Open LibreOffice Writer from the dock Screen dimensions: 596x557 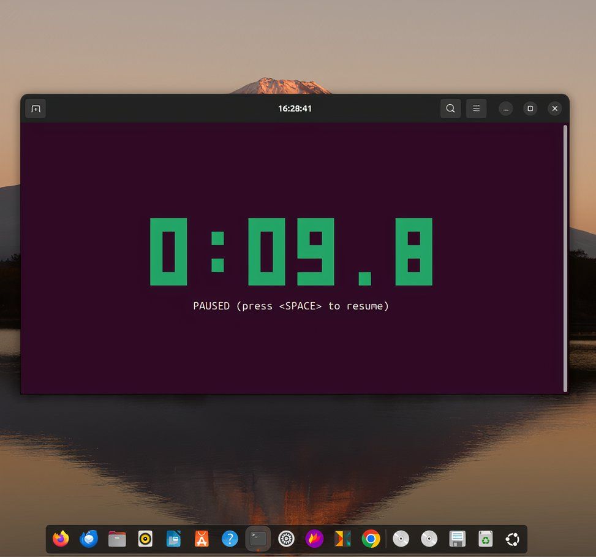(x=174, y=539)
